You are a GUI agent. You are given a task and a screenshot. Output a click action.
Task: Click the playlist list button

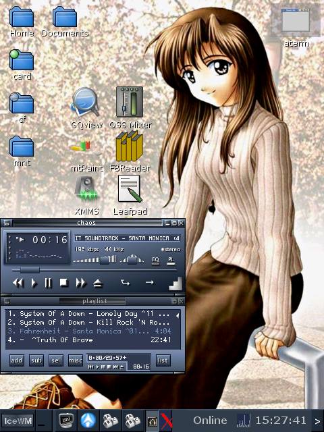pos(163,360)
